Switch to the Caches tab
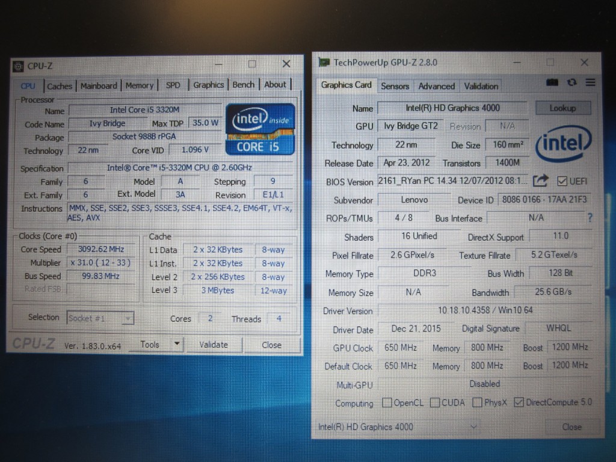 (60, 86)
